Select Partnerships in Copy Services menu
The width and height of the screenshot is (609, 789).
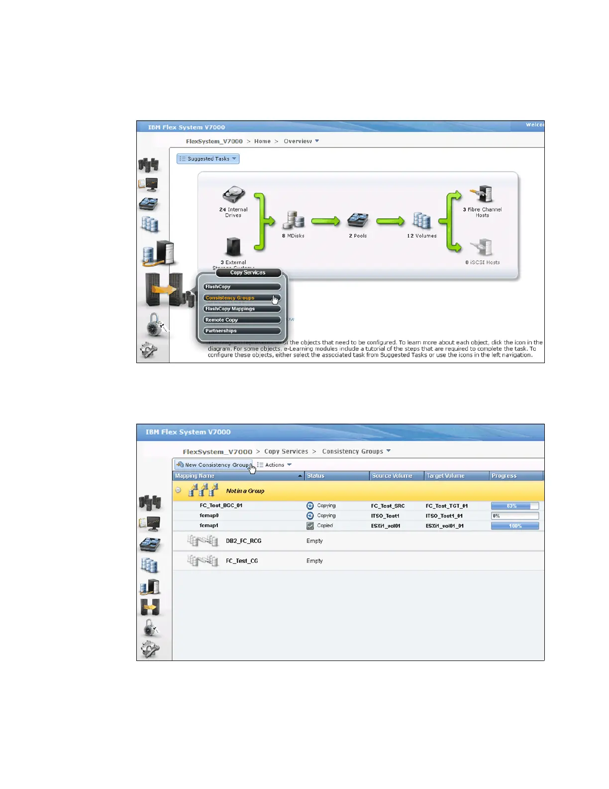pos(242,331)
